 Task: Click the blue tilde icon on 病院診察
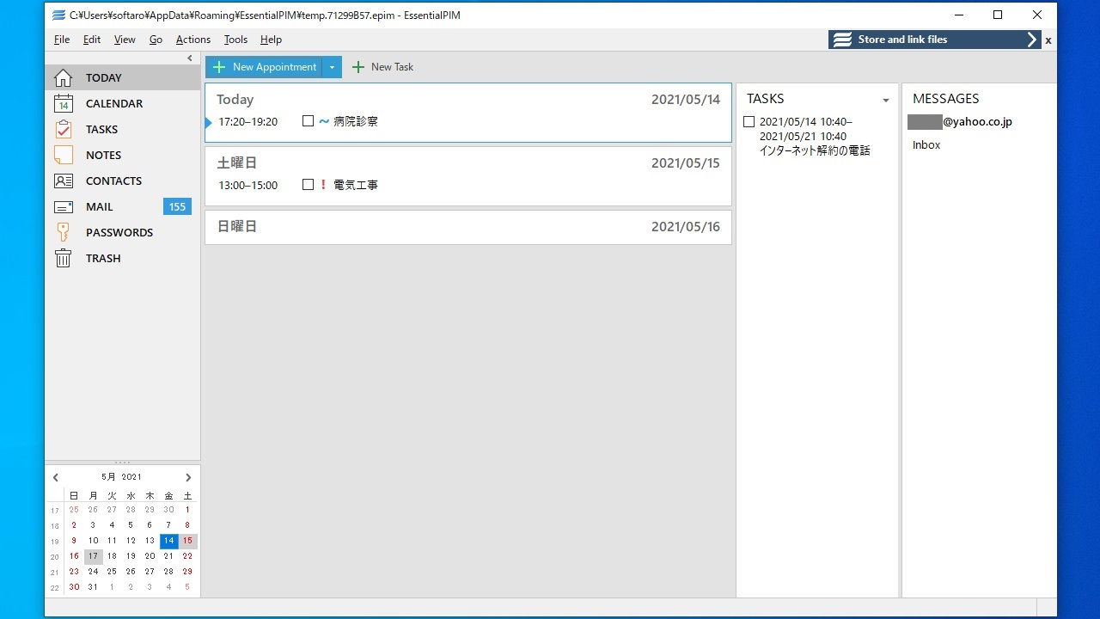(x=324, y=121)
